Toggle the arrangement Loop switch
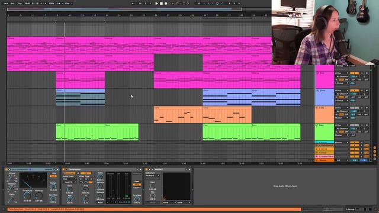This screenshot has width=379, height=213. tap(217, 4)
